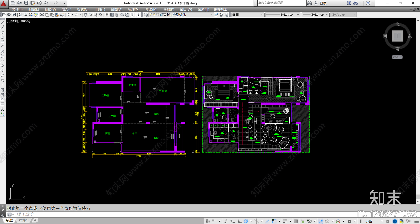Toggle snap mode in status bar
420x224 pixels.
coord(214,221)
